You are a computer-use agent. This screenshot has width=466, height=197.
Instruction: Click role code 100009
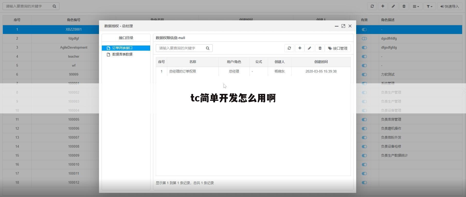click(74, 155)
